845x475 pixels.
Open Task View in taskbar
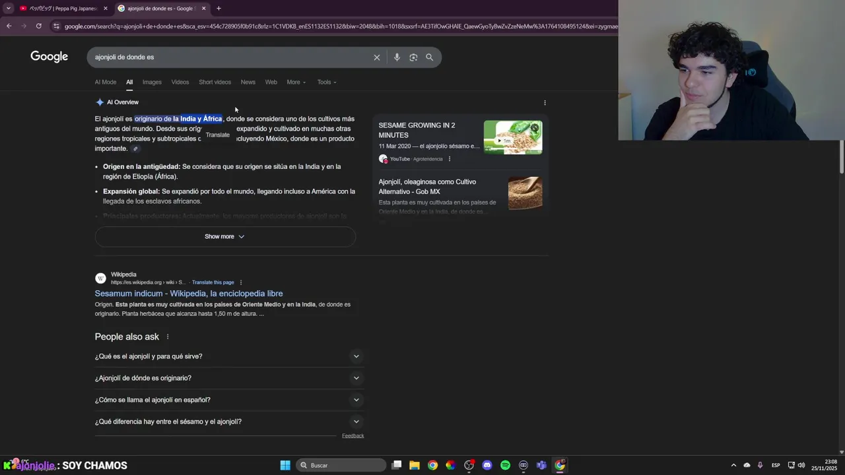[397, 465]
